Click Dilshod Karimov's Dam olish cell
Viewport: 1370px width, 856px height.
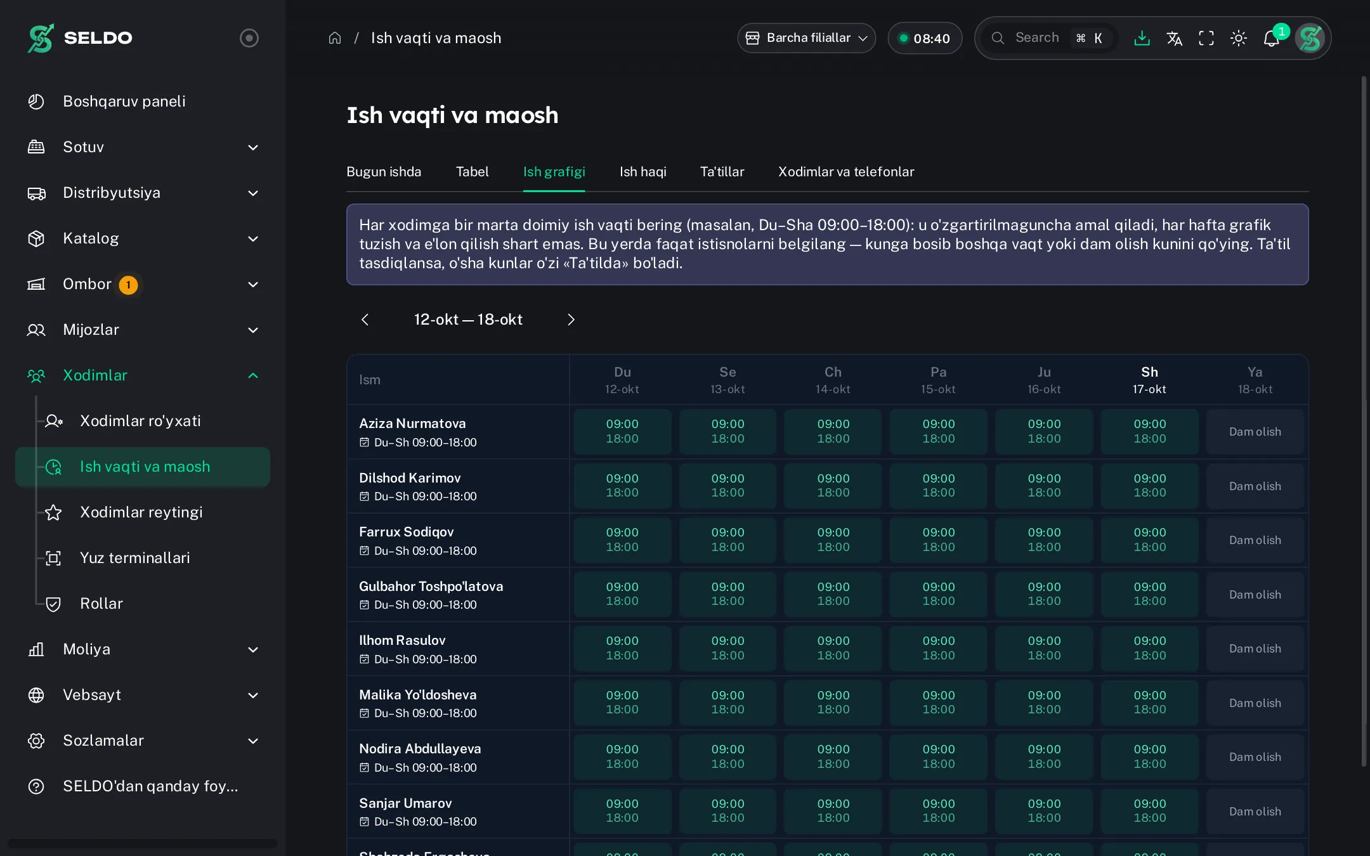point(1255,486)
